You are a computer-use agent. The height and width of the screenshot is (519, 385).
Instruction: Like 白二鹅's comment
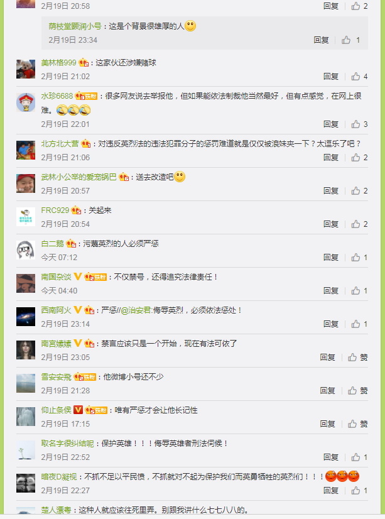coord(359,257)
